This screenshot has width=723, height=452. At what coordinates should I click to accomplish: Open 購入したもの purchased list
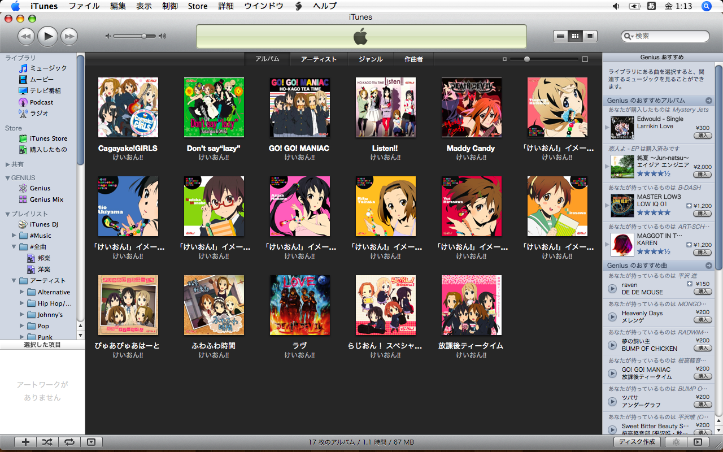coord(43,150)
